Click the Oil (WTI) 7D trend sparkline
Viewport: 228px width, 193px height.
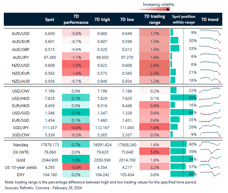pyautogui.click(x=210, y=152)
